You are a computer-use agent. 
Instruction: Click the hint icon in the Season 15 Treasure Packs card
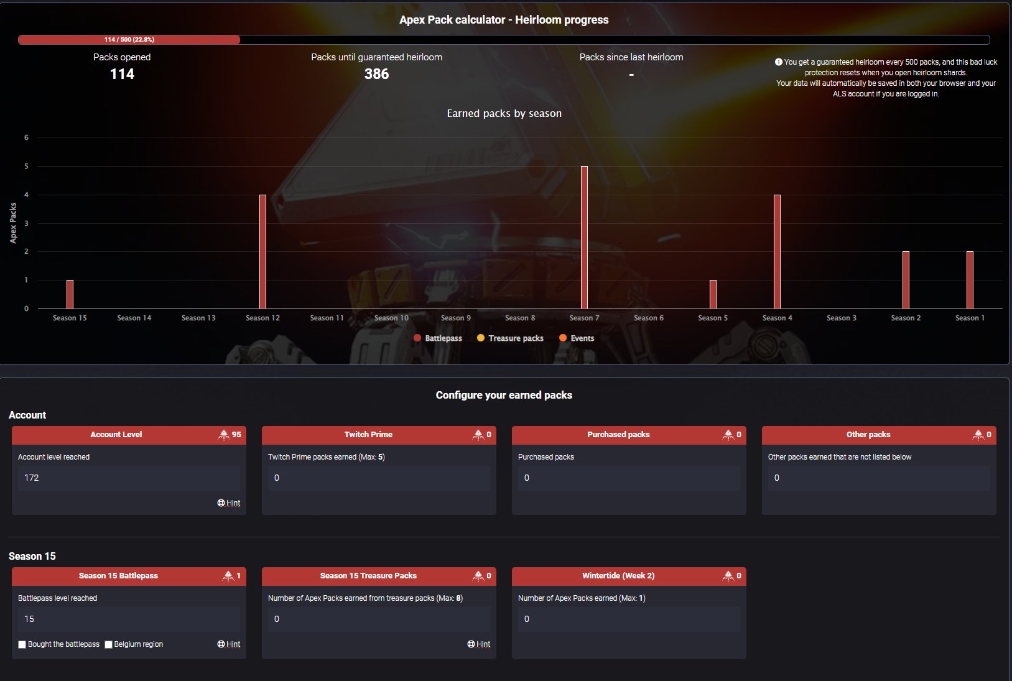click(471, 644)
